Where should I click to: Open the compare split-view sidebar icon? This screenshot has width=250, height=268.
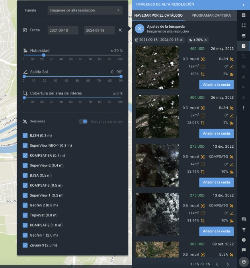point(244,56)
